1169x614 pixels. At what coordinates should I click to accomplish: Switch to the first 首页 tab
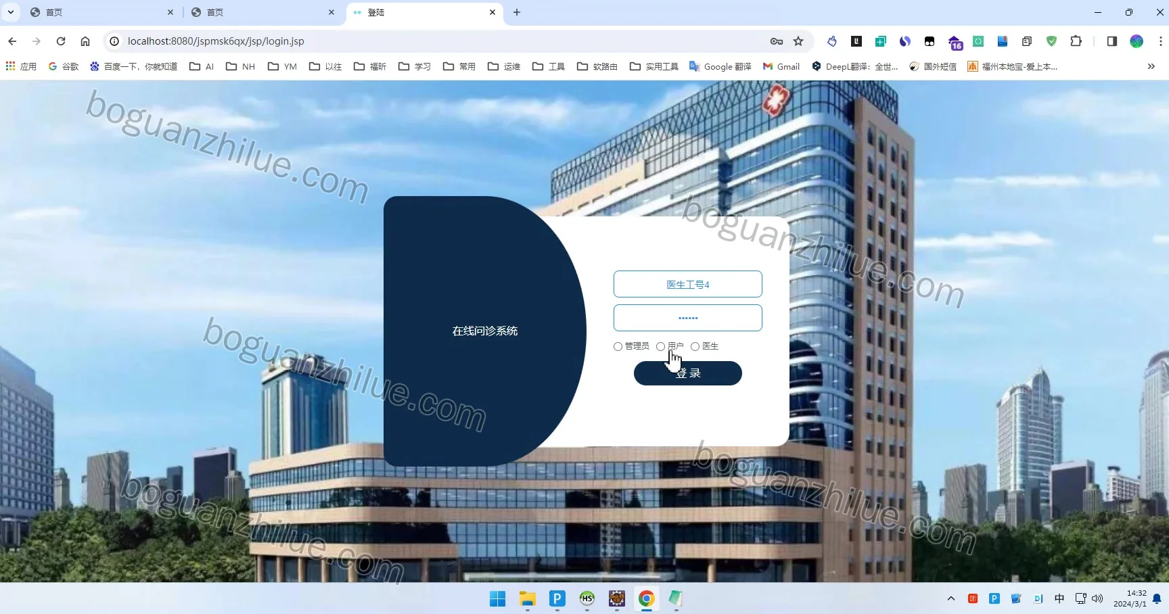pyautogui.click(x=101, y=12)
